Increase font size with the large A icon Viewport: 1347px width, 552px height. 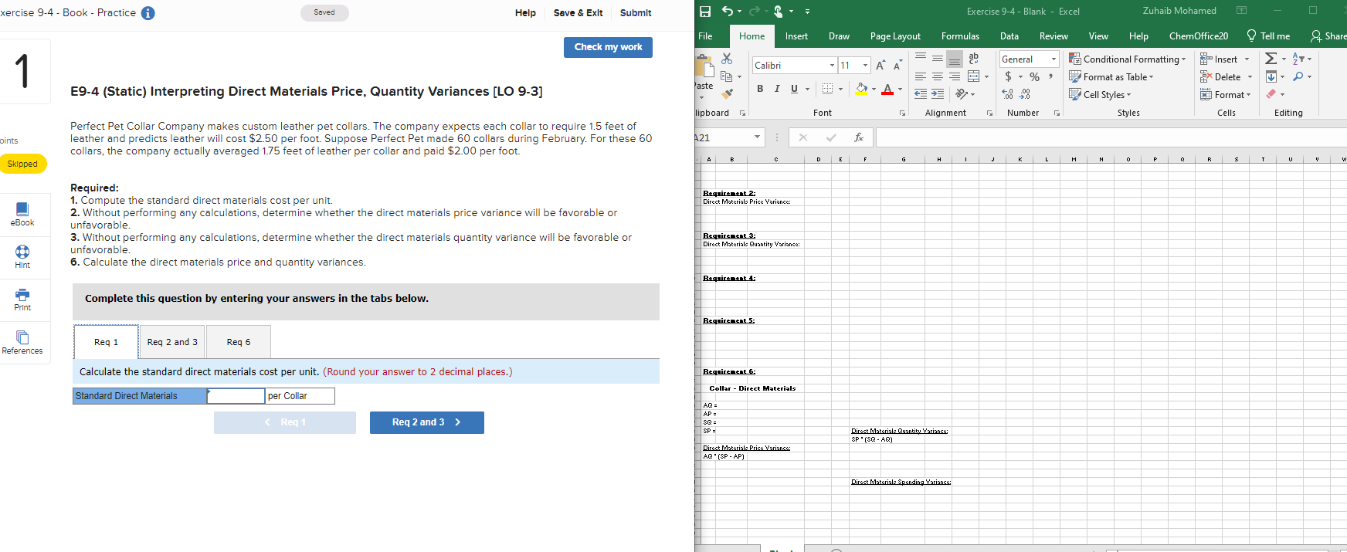click(880, 66)
